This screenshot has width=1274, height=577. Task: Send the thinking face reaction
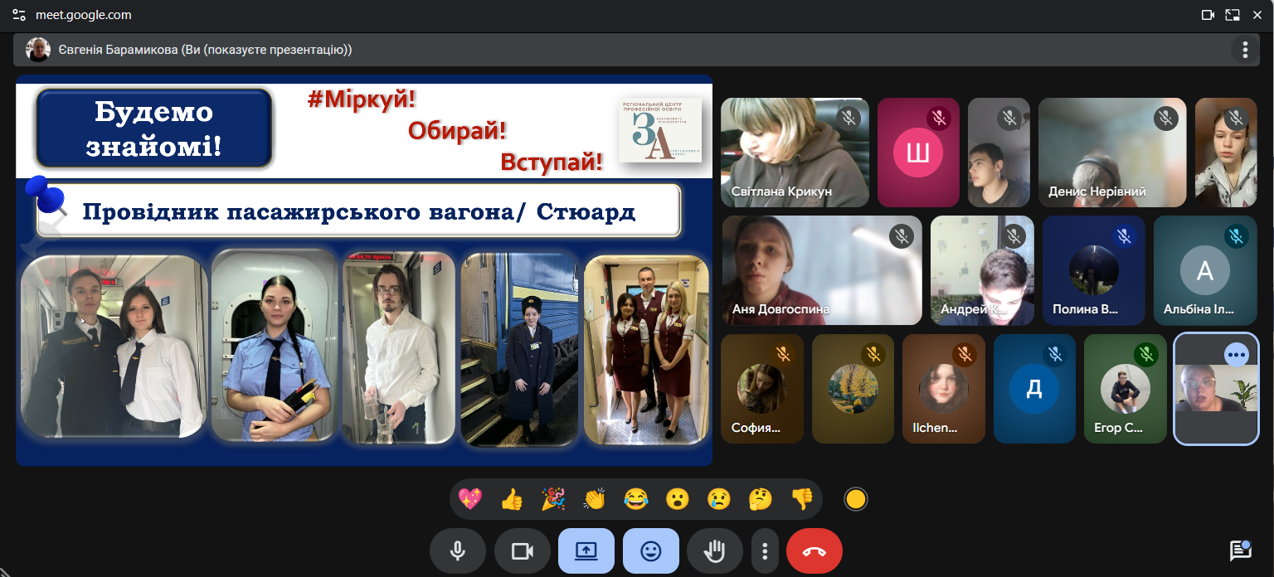760,499
